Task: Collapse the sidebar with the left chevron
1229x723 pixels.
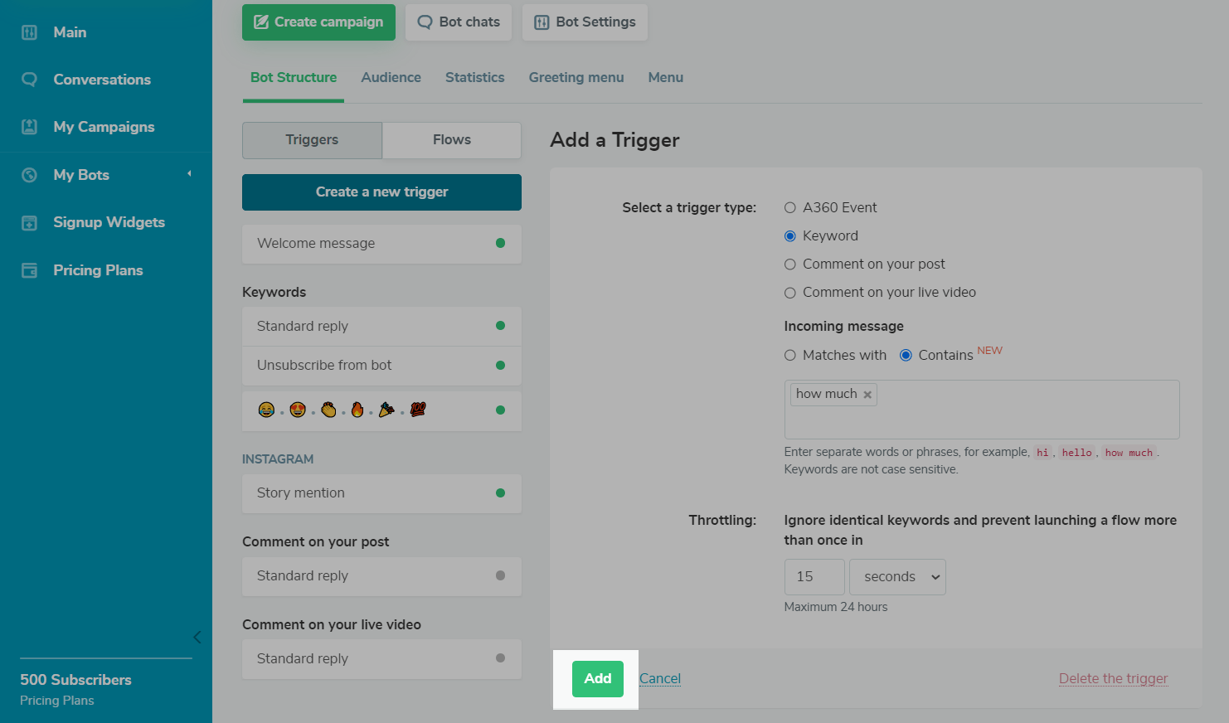Action: tap(197, 637)
